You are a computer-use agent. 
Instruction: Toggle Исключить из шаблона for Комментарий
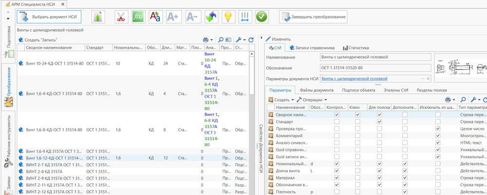point(438,136)
